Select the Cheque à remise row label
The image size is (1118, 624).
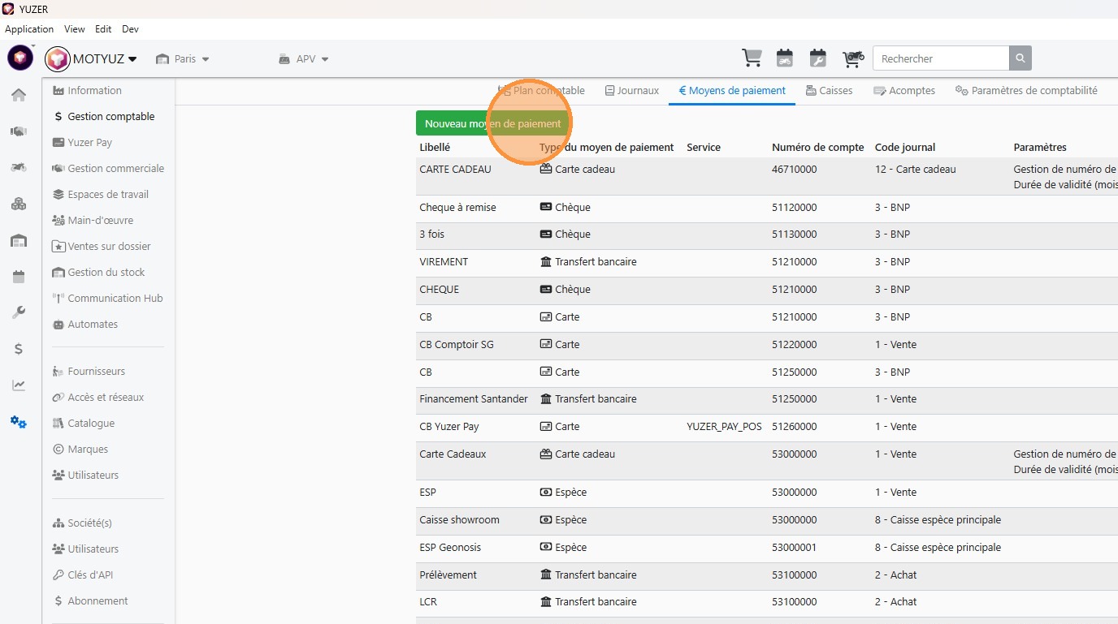point(457,208)
